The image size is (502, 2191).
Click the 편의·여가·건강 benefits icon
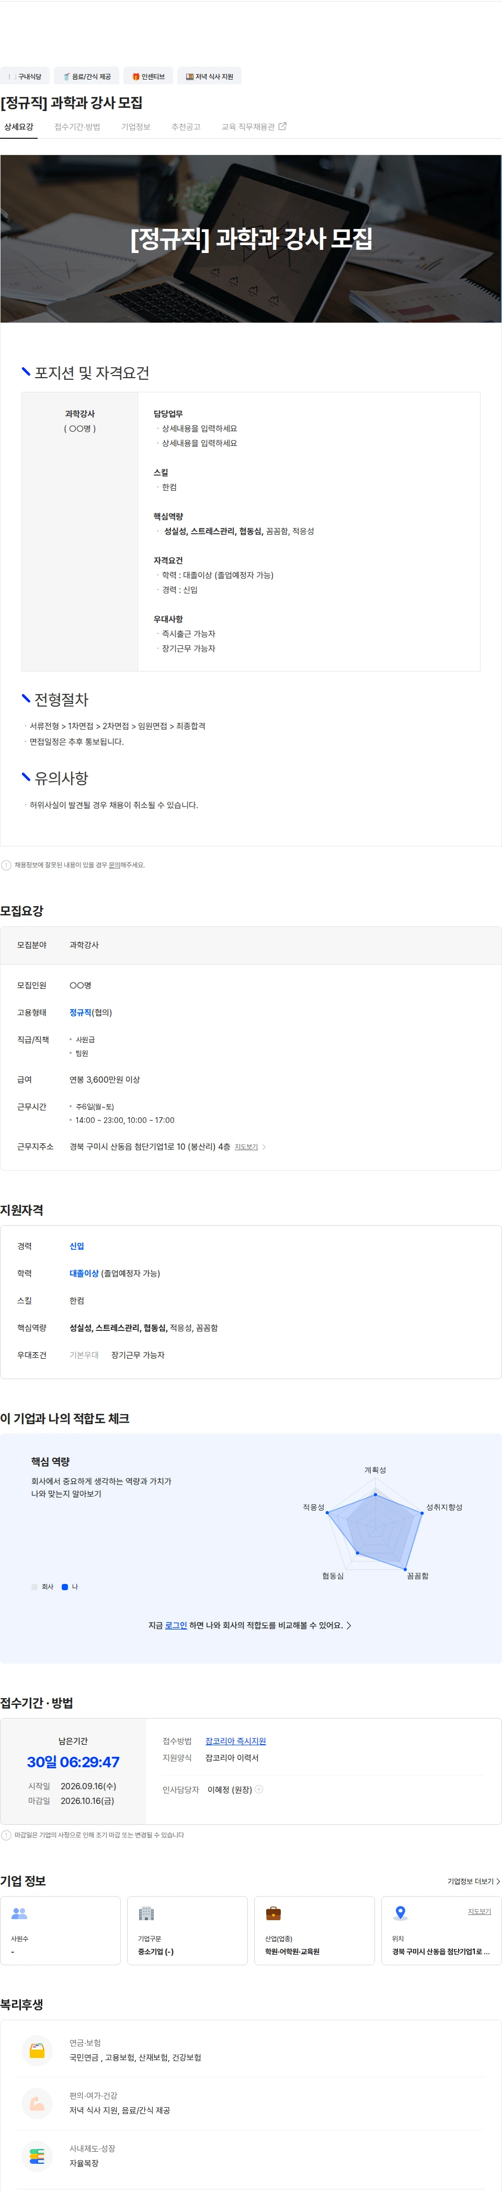(x=37, y=2102)
